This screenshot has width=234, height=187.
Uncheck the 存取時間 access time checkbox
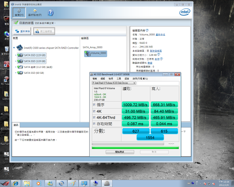95,124
